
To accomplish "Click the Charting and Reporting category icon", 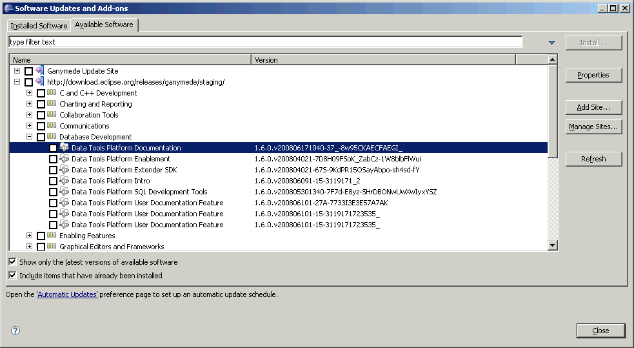I will (52, 103).
